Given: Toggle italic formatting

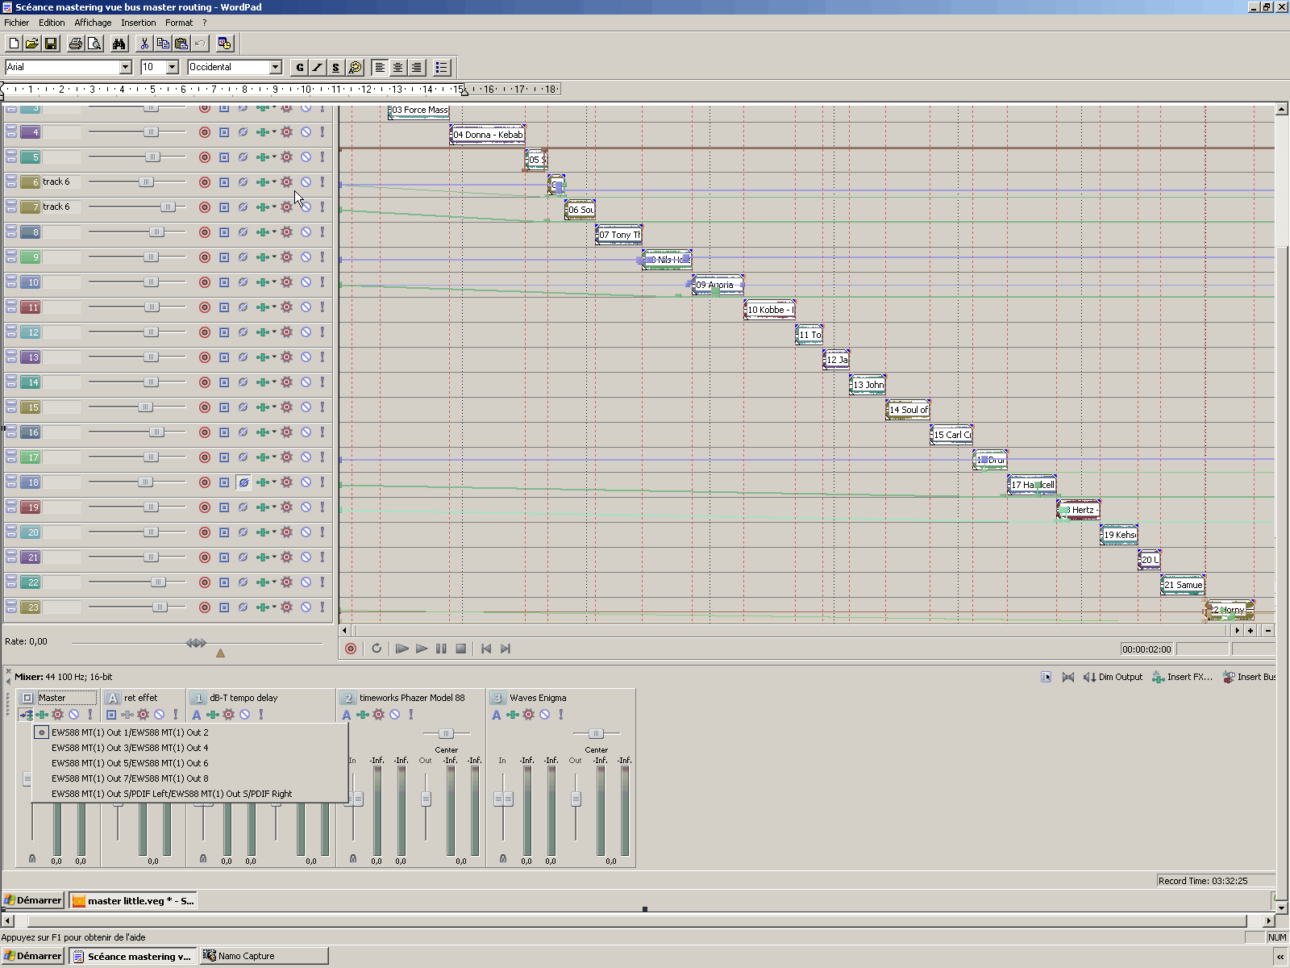Looking at the screenshot, I should pos(318,68).
